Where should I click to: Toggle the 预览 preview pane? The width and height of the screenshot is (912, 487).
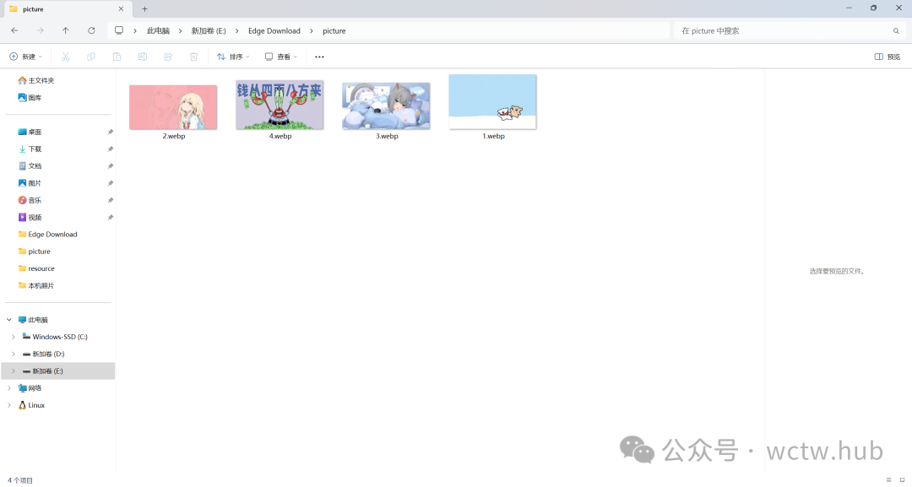coord(885,57)
